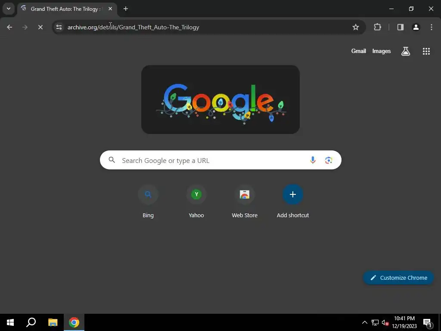The height and width of the screenshot is (331, 441).
Task: Open the Web Store shortcut
Action: click(x=245, y=202)
